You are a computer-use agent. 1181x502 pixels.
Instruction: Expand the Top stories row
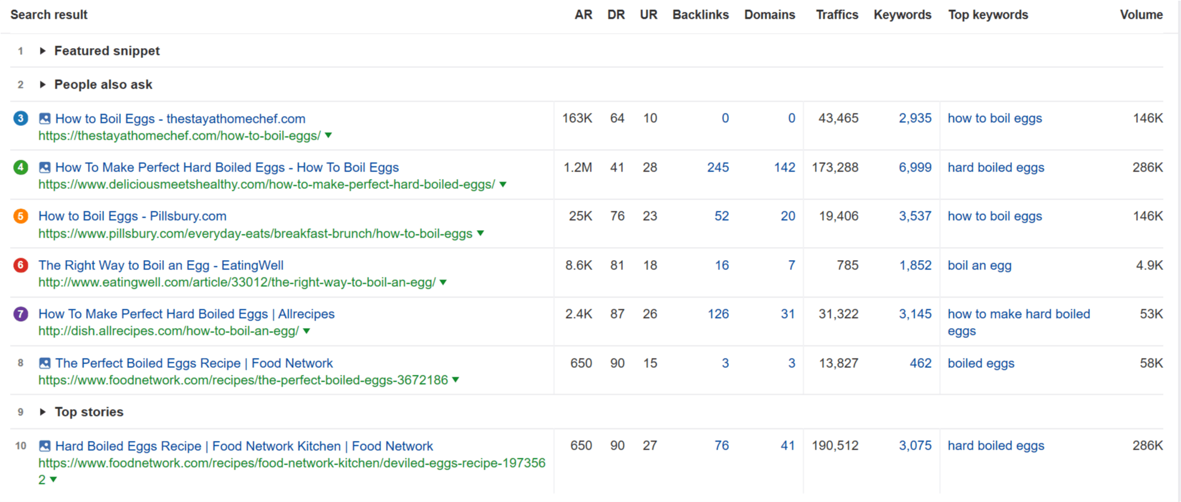coord(42,412)
